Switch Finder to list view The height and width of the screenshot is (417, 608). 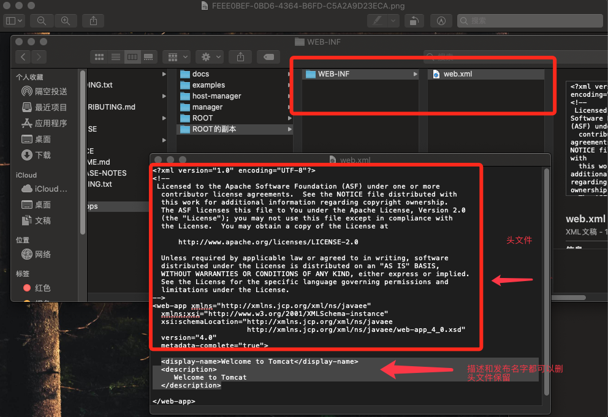point(115,56)
